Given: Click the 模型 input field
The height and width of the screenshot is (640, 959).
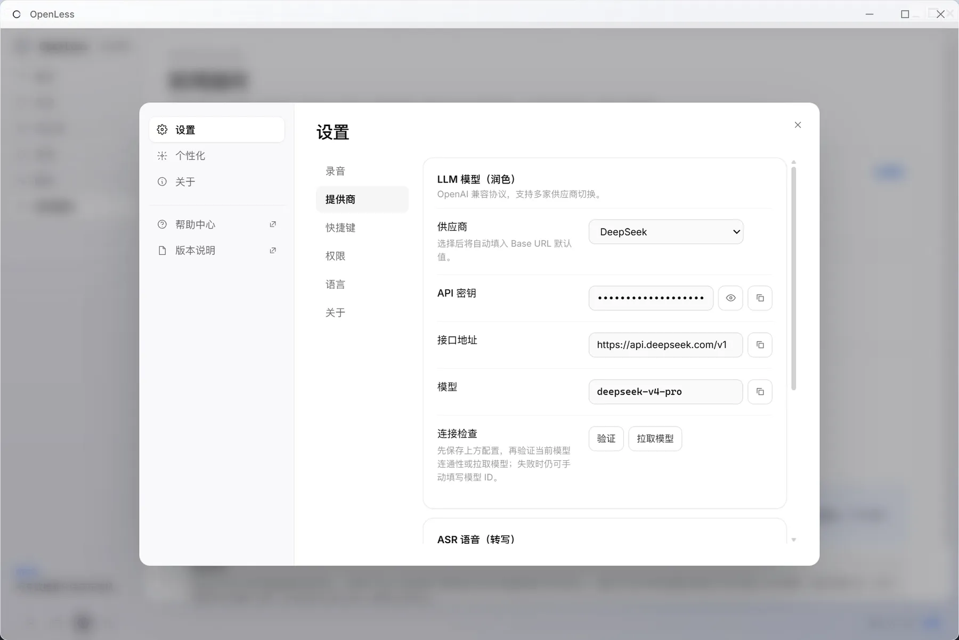Looking at the screenshot, I should [x=665, y=392].
